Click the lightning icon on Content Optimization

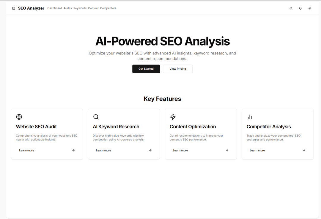[x=173, y=117]
